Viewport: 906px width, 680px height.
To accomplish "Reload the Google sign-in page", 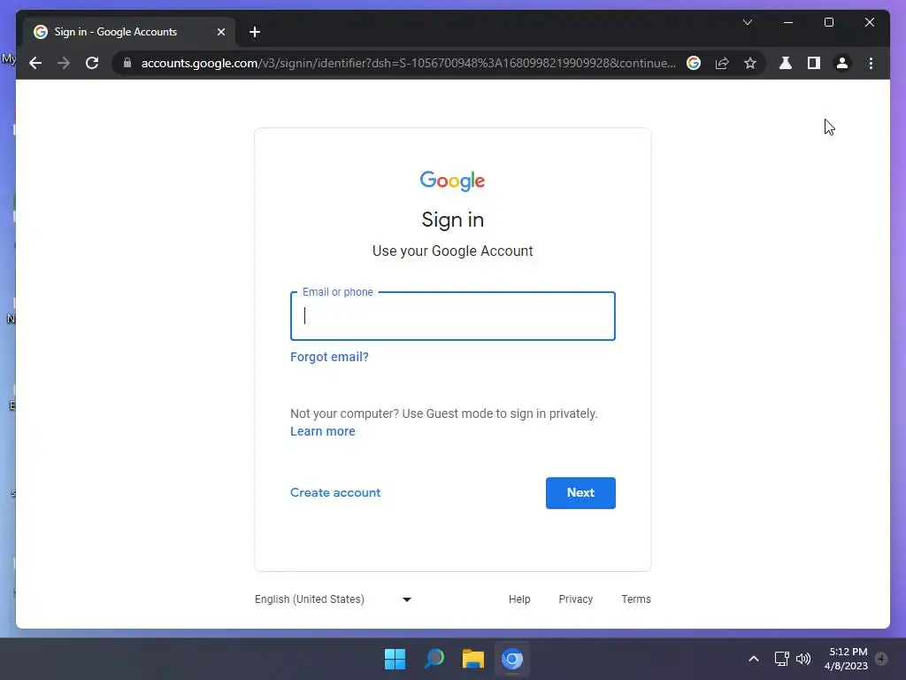I will click(x=92, y=63).
